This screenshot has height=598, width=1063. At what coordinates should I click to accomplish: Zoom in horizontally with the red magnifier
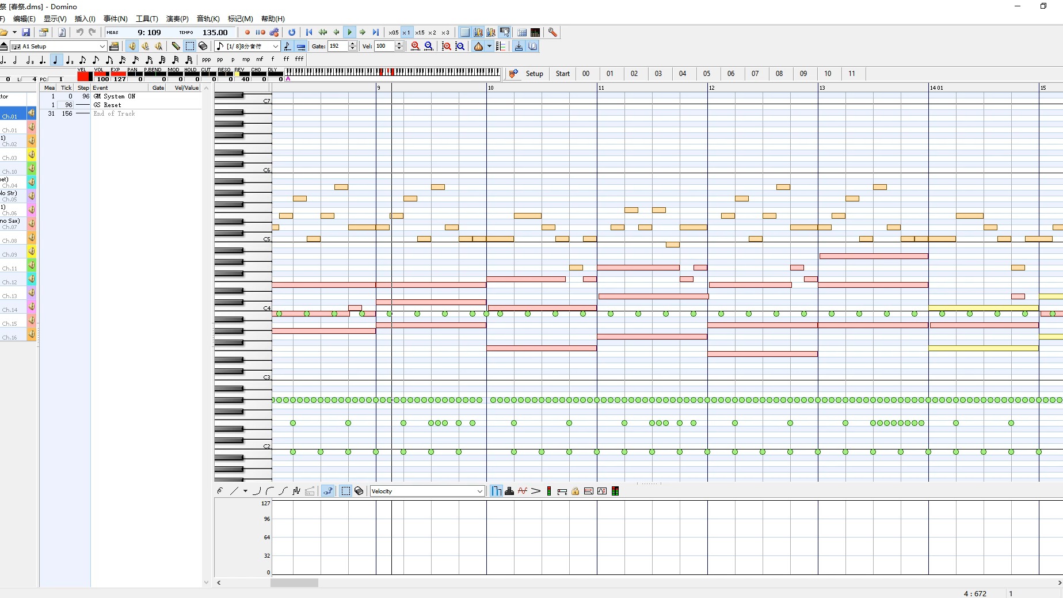click(x=415, y=47)
